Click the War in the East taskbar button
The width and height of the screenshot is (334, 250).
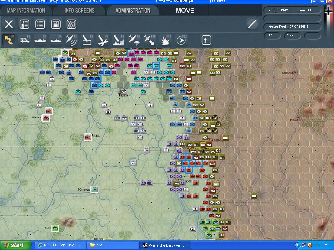165,245
